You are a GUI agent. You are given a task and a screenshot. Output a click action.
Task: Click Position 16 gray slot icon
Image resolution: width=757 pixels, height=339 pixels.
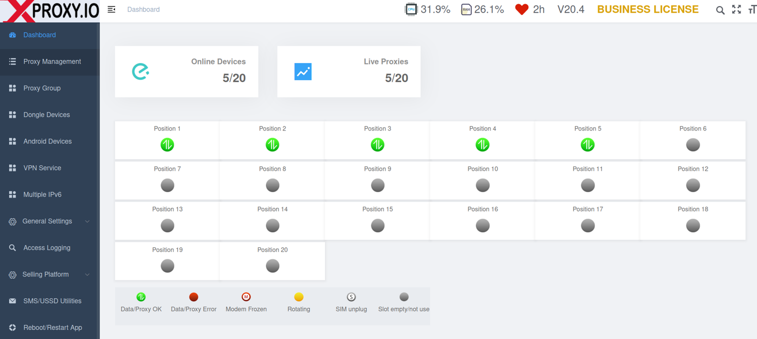click(x=482, y=226)
